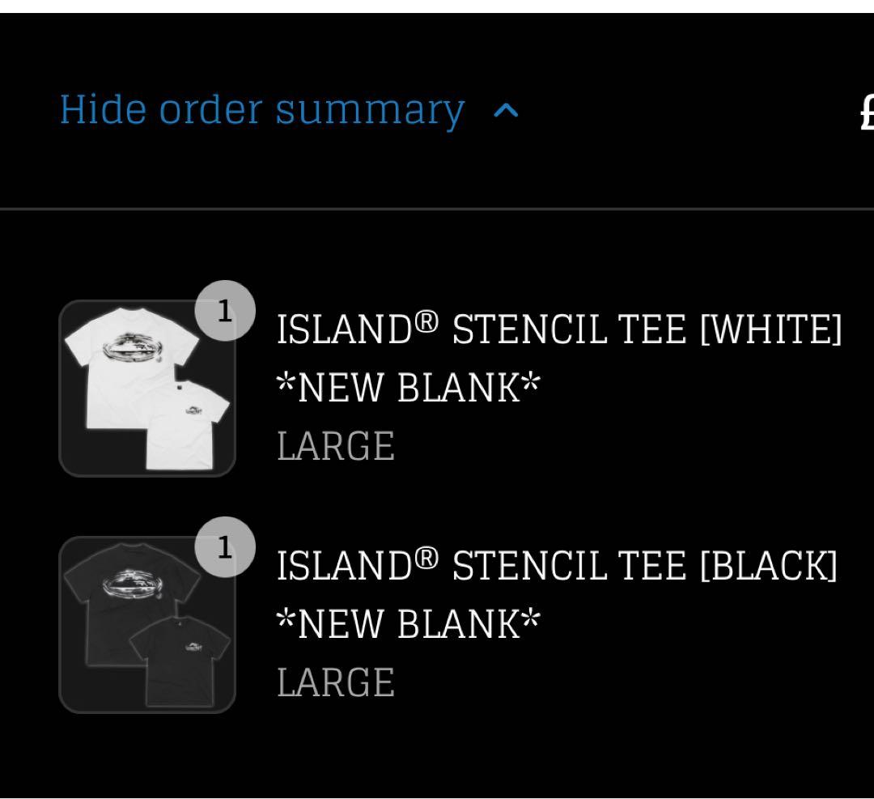Click *NEW BLANK* text under white tee
The height and width of the screenshot is (799, 874).
(x=409, y=388)
